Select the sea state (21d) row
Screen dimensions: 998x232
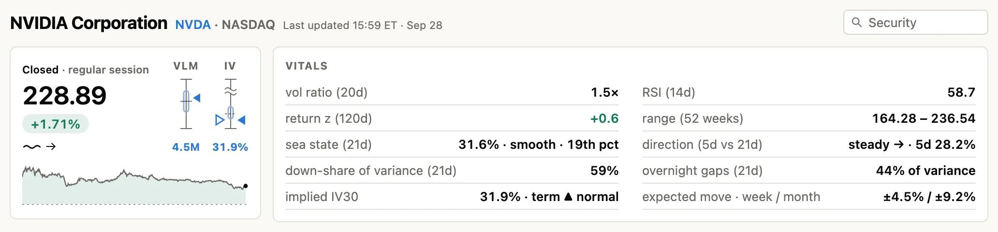click(452, 145)
